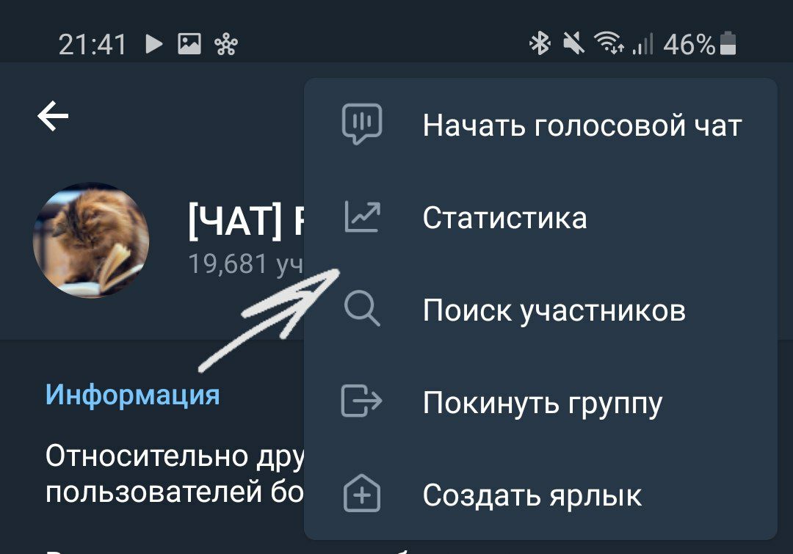
Task: Tap the Bluetooth status bar icon
Action: click(540, 43)
